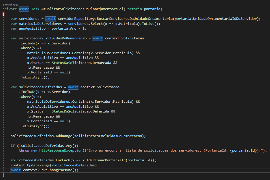Click 'await' before servidorRepository
Image resolution: width=270 pixels, height=180 pixels.
pos(51,19)
